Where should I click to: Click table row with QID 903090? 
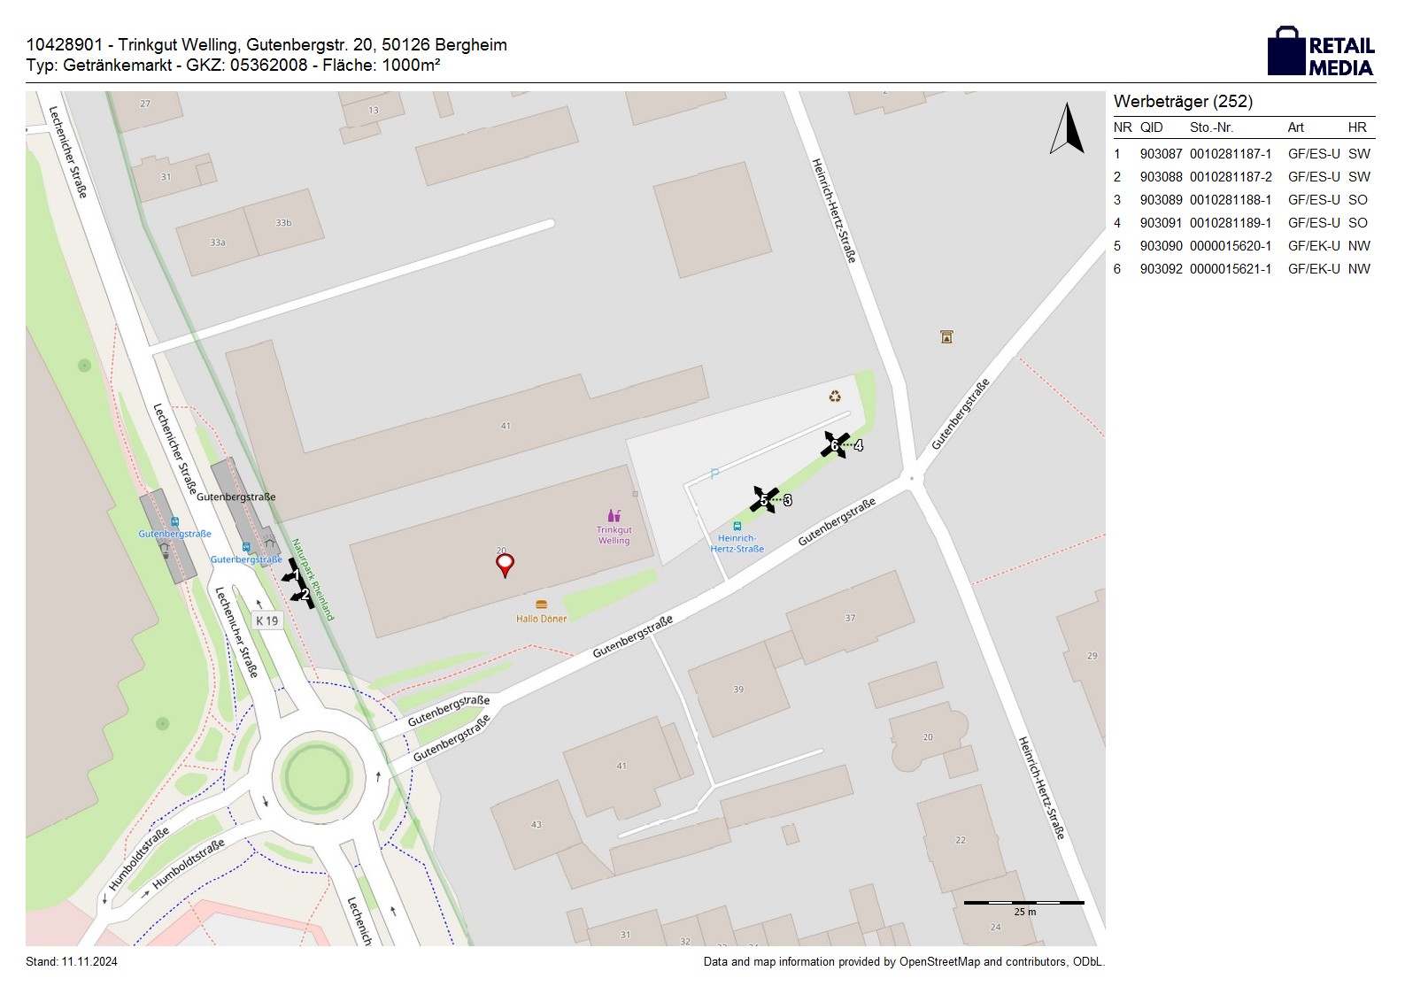[x=1243, y=246]
